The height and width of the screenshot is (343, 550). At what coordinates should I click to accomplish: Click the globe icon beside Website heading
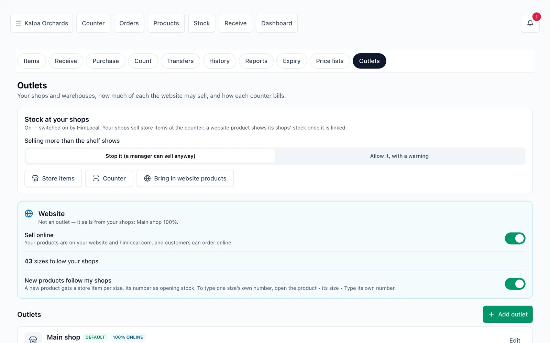point(29,214)
